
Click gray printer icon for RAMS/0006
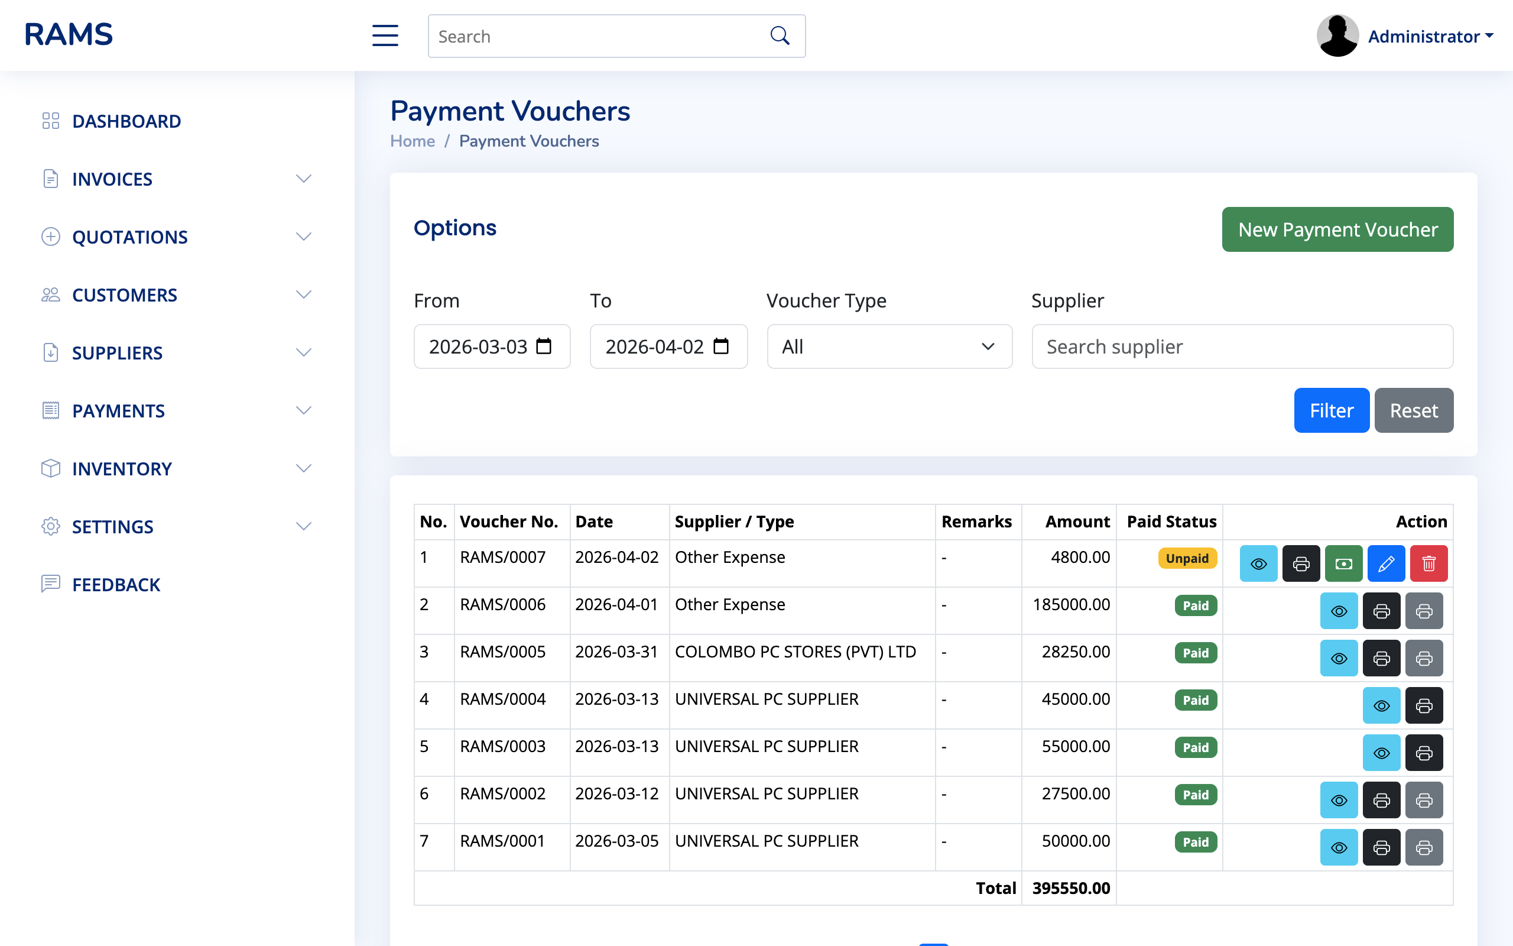click(x=1424, y=611)
